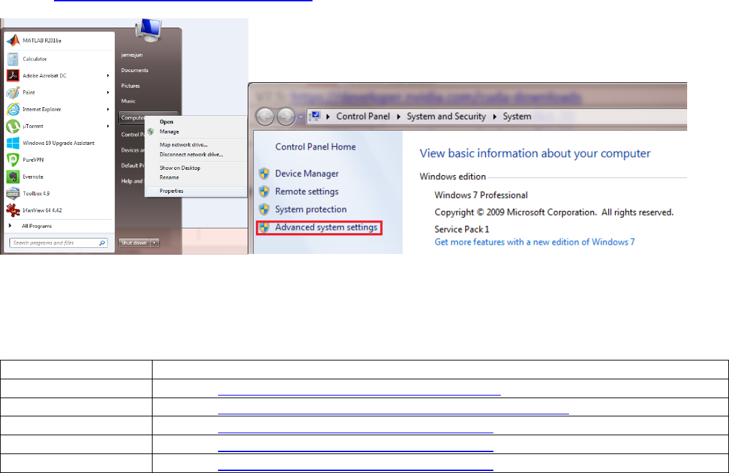Expand Paint jump list arrow

click(x=108, y=92)
